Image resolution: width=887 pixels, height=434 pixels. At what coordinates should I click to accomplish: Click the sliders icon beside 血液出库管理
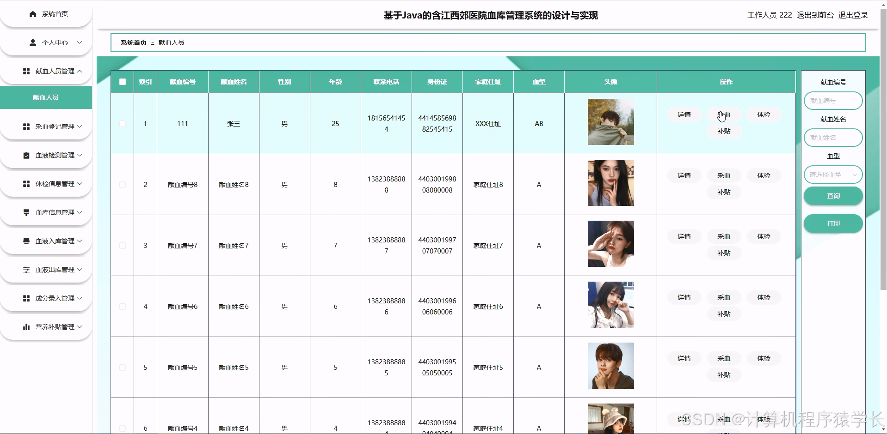26,270
